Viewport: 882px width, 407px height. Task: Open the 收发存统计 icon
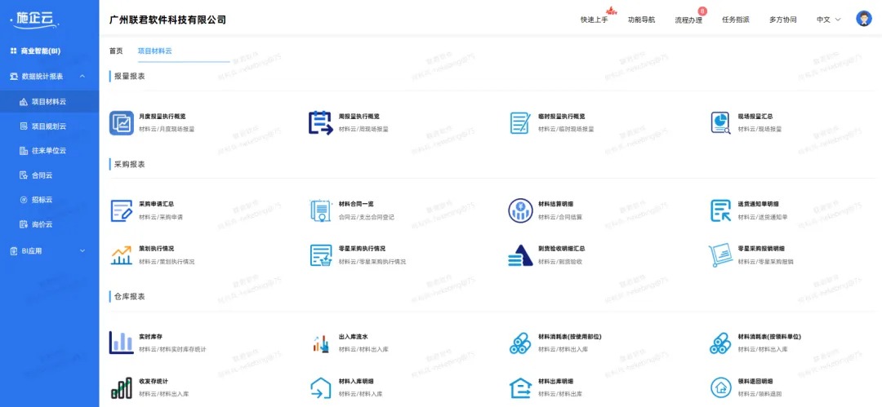point(122,388)
